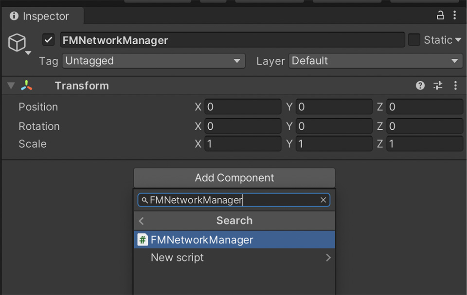
Task: Clear the component search field
Action: [323, 200]
